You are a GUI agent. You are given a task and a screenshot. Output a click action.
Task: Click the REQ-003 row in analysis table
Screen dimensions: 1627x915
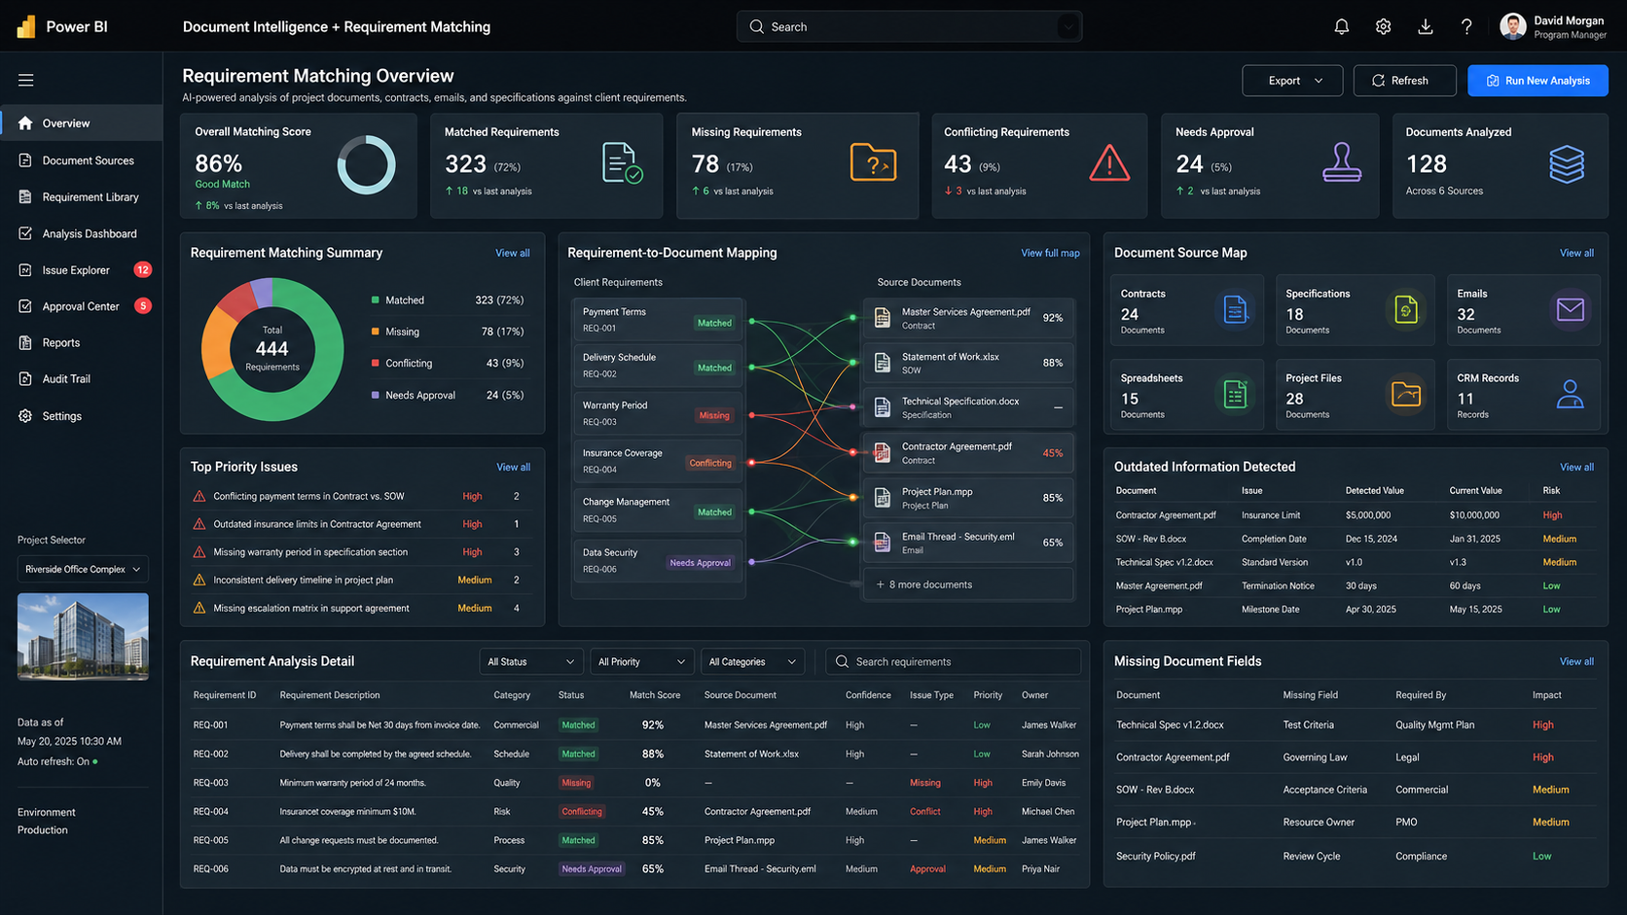point(634,783)
